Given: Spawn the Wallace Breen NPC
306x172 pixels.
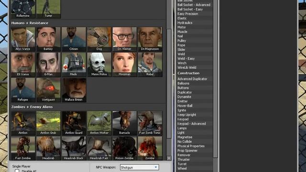Looking at the screenshot, I should tap(74, 90).
